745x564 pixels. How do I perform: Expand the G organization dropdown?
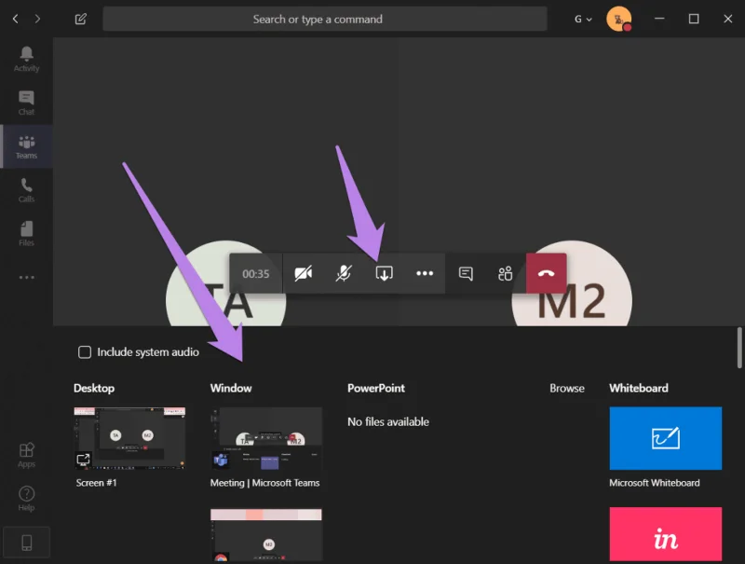pyautogui.click(x=583, y=19)
